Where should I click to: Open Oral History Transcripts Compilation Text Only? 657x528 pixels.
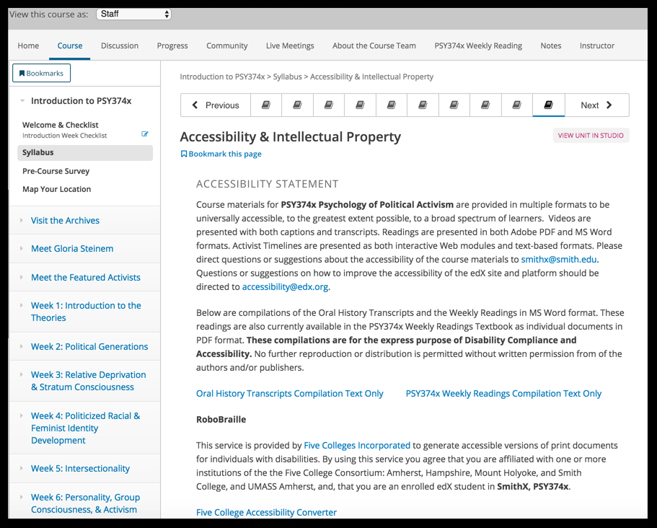(x=289, y=394)
